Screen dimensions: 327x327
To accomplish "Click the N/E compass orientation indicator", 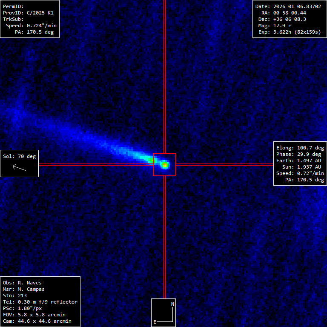I will point(163,313).
